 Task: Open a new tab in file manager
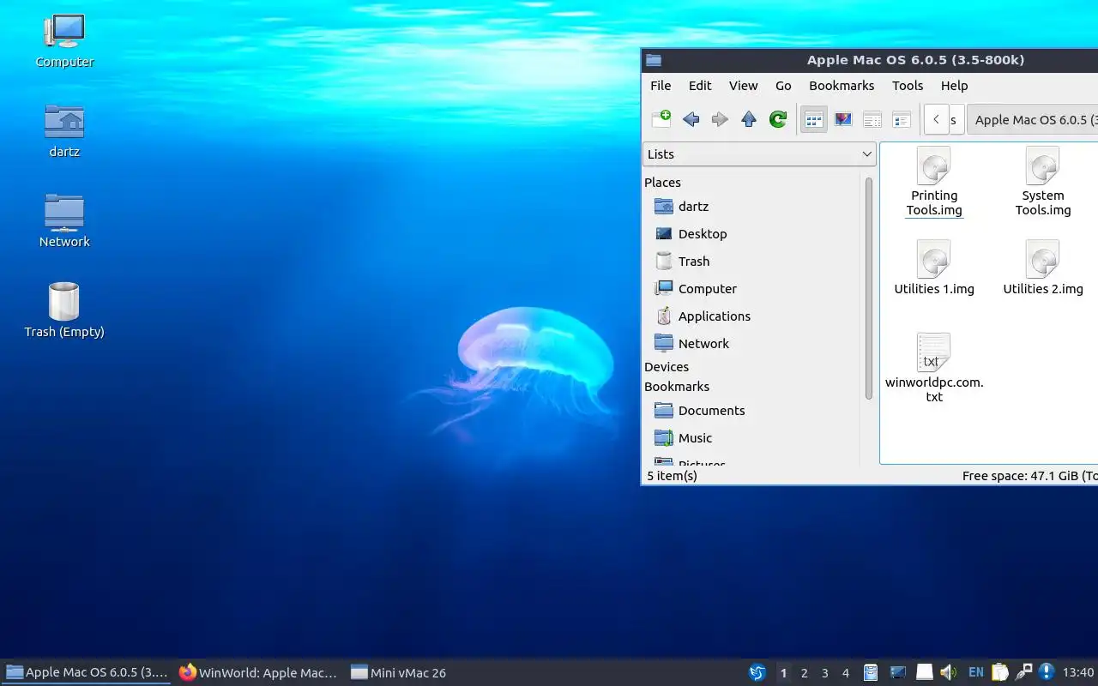point(661,119)
